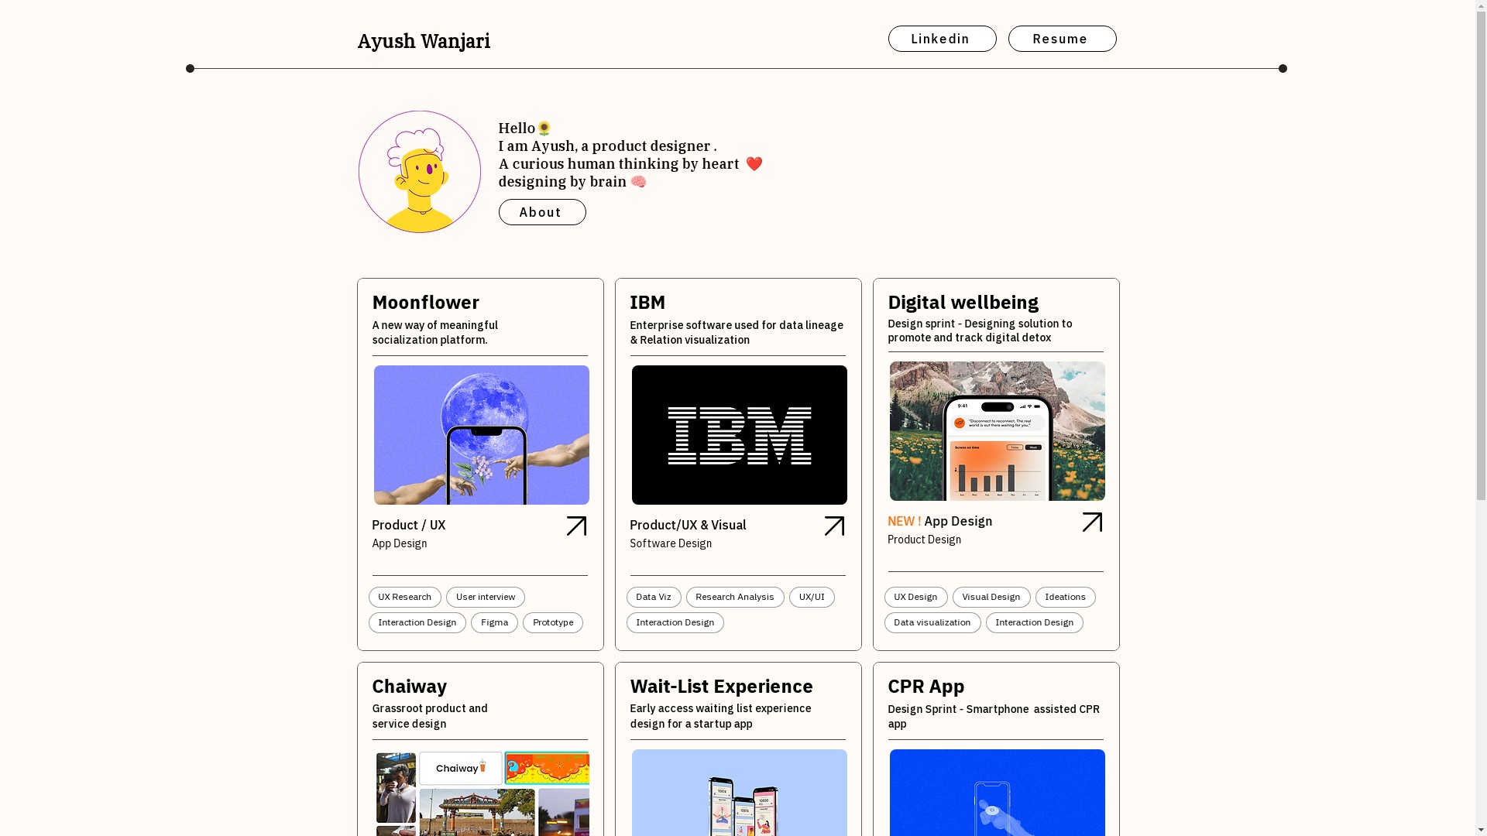The width and height of the screenshot is (1487, 836).
Task: Select the Data visualization tag
Action: coord(932,622)
